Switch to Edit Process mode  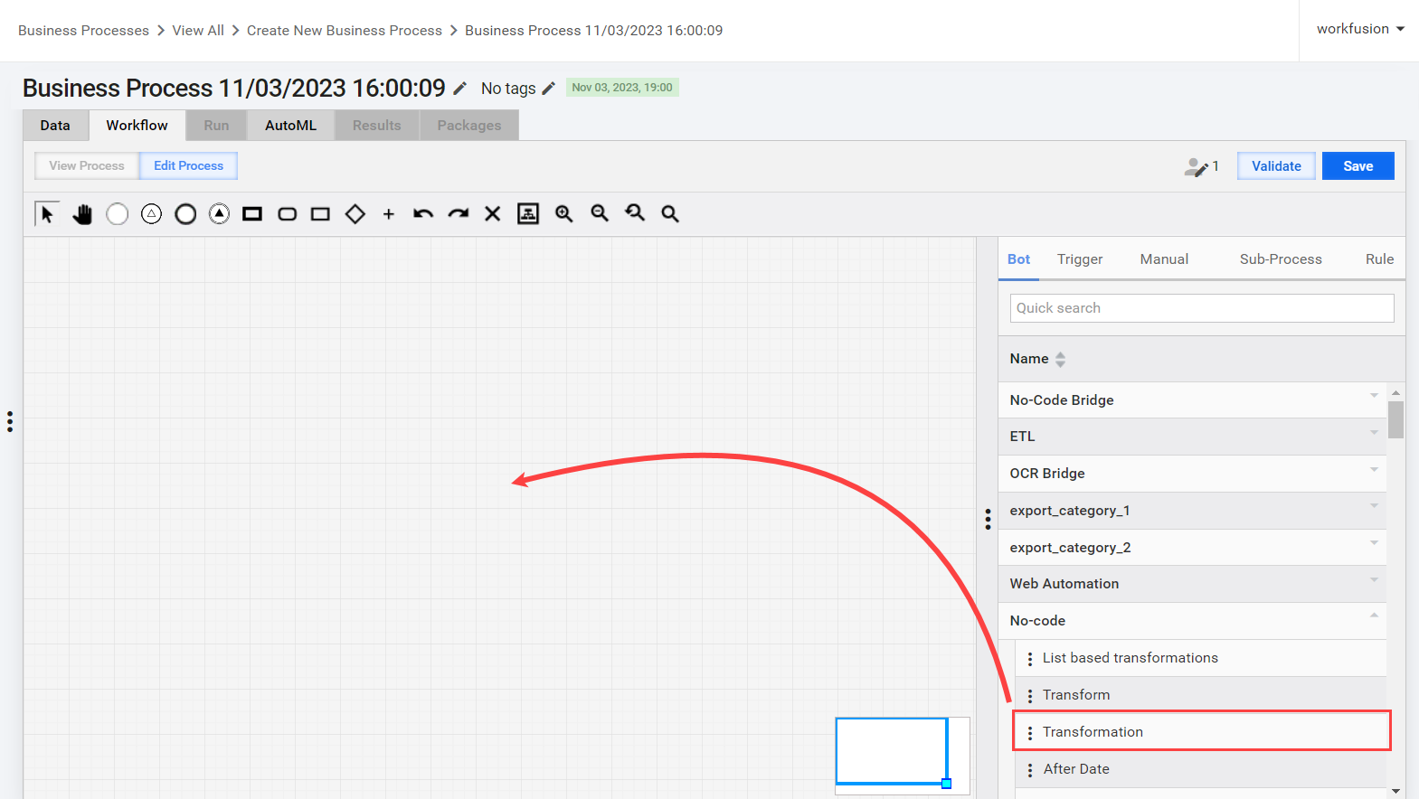188,166
